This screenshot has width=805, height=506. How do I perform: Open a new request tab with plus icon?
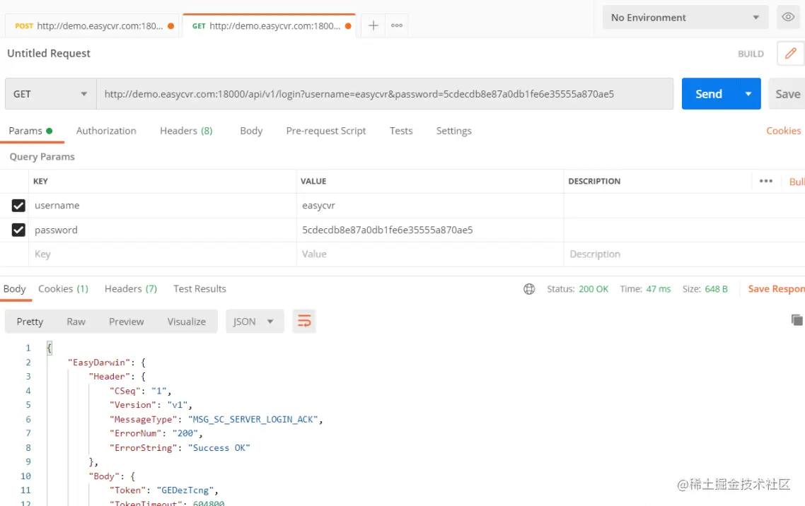(373, 25)
